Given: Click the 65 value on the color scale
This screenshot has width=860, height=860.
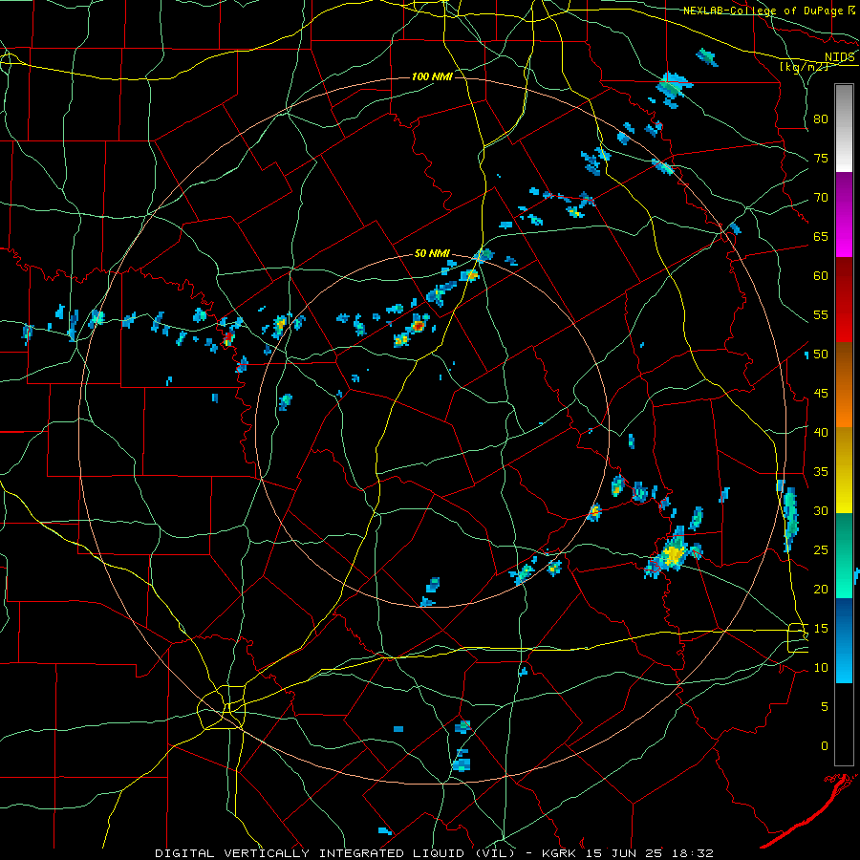Looking at the screenshot, I should 821,236.
